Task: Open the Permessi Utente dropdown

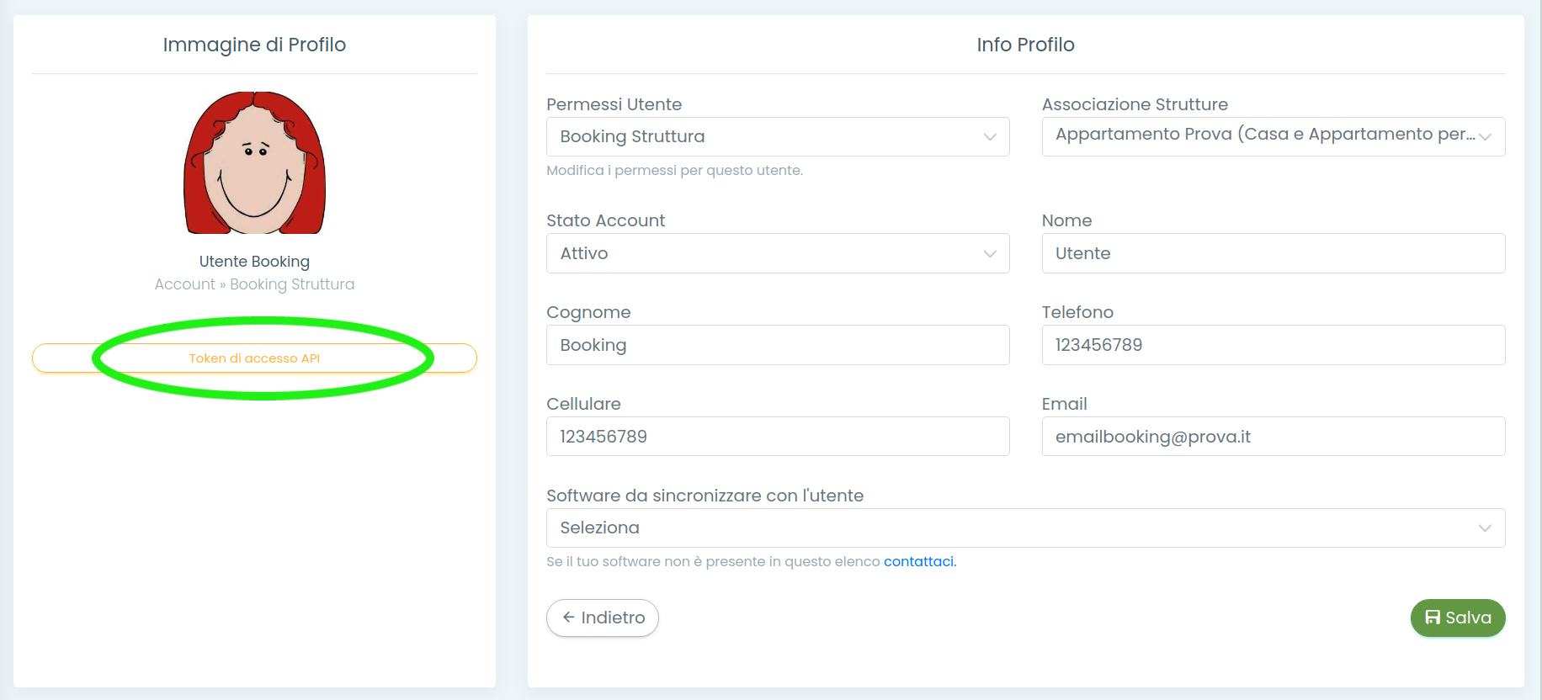Action: point(777,136)
